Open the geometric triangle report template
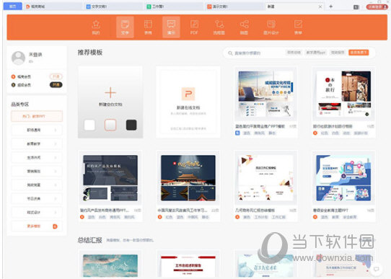The height and width of the screenshot is (279, 391). tap(265, 186)
